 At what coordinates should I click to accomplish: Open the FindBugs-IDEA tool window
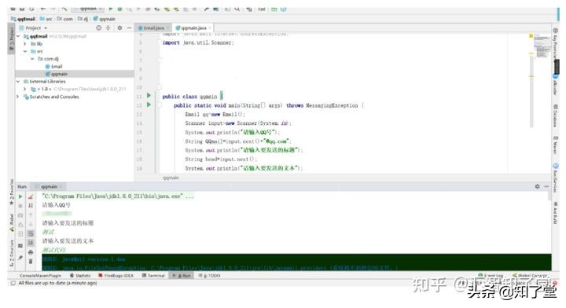(116, 276)
